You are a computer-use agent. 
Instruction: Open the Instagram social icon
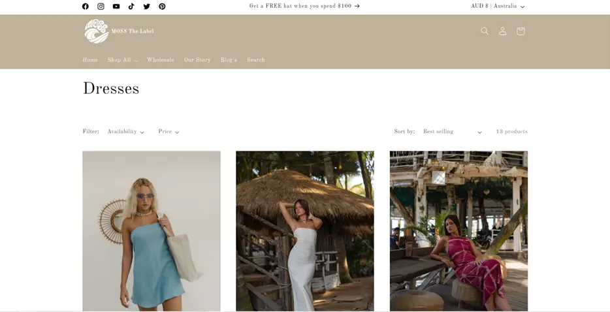click(x=101, y=7)
